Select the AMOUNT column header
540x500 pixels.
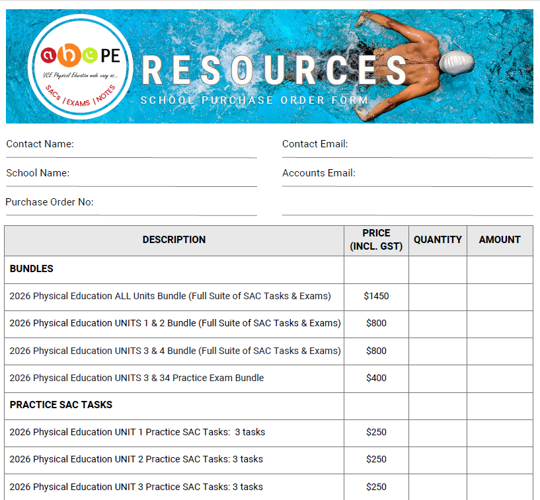500,240
